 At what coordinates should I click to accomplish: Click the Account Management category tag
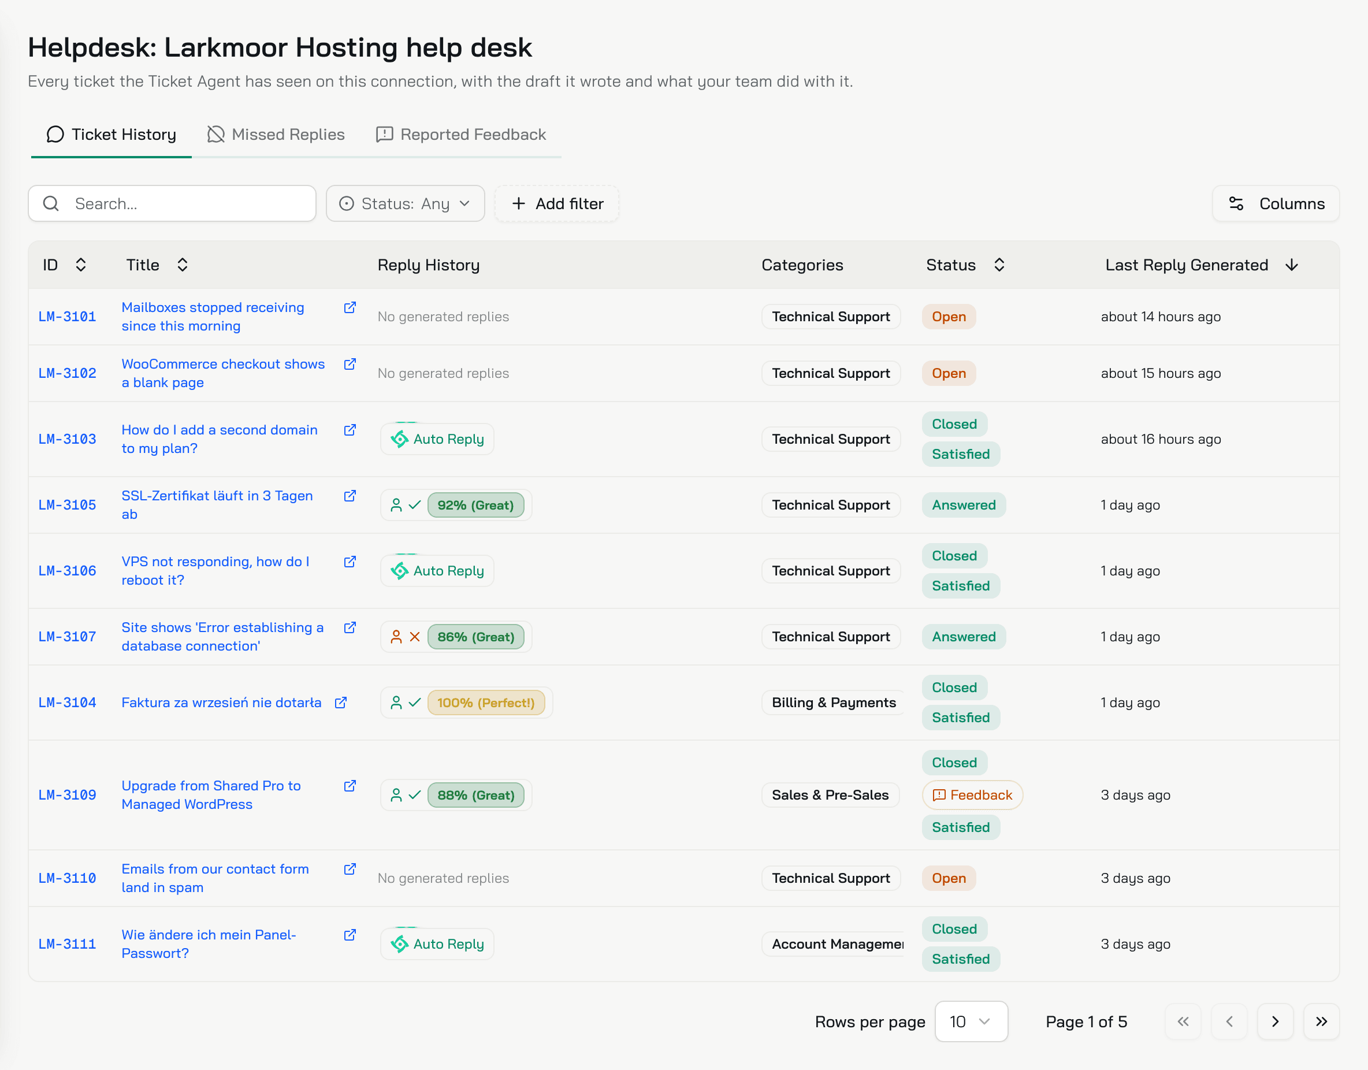point(834,944)
